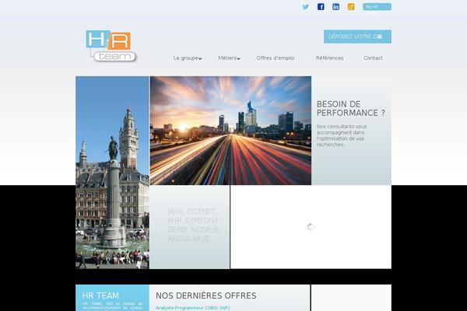Click the Java, Dotnet, PHP tile text
The height and width of the screenshot is (311, 467).
194,225
